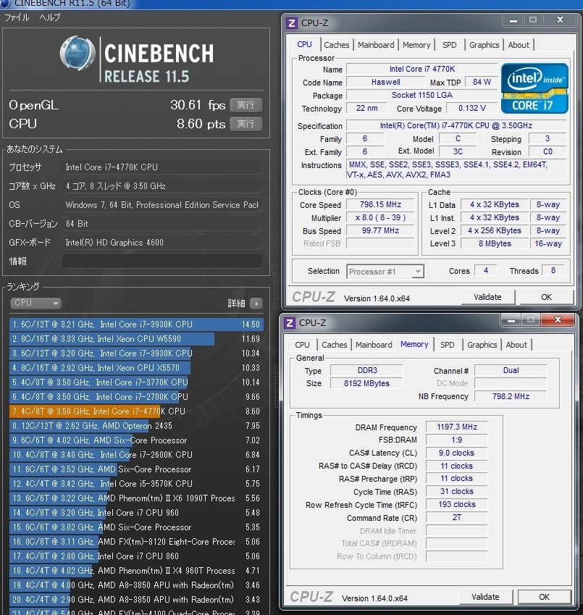The width and height of the screenshot is (583, 615).
Task: Select Memory tab in lower CPU-Z
Action: 414,344
